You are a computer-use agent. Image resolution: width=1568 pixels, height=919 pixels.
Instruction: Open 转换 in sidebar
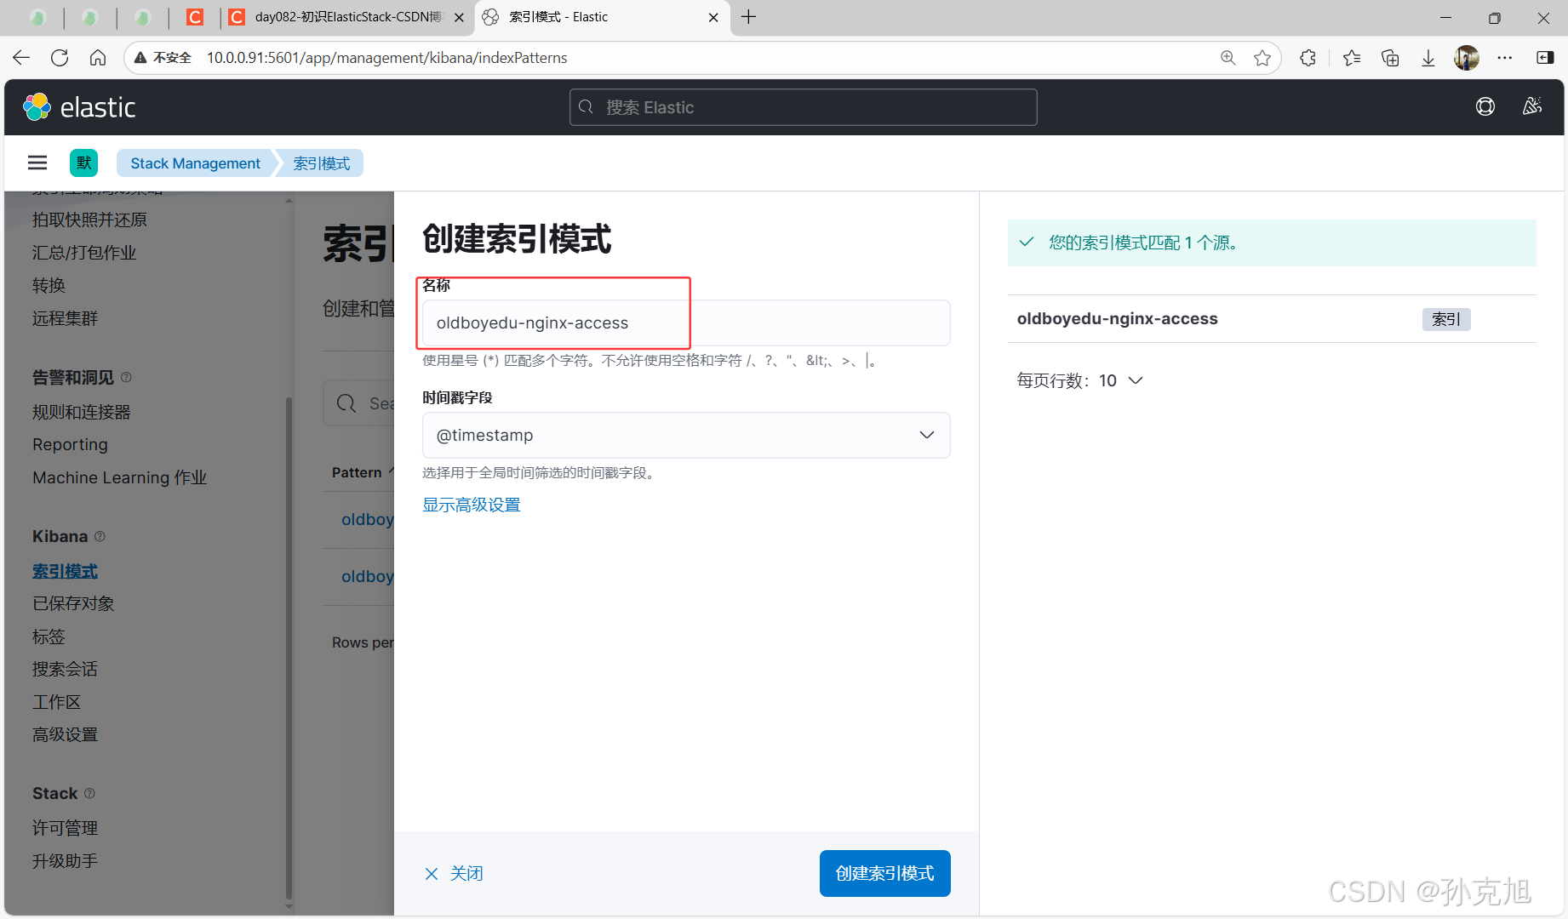tap(49, 285)
